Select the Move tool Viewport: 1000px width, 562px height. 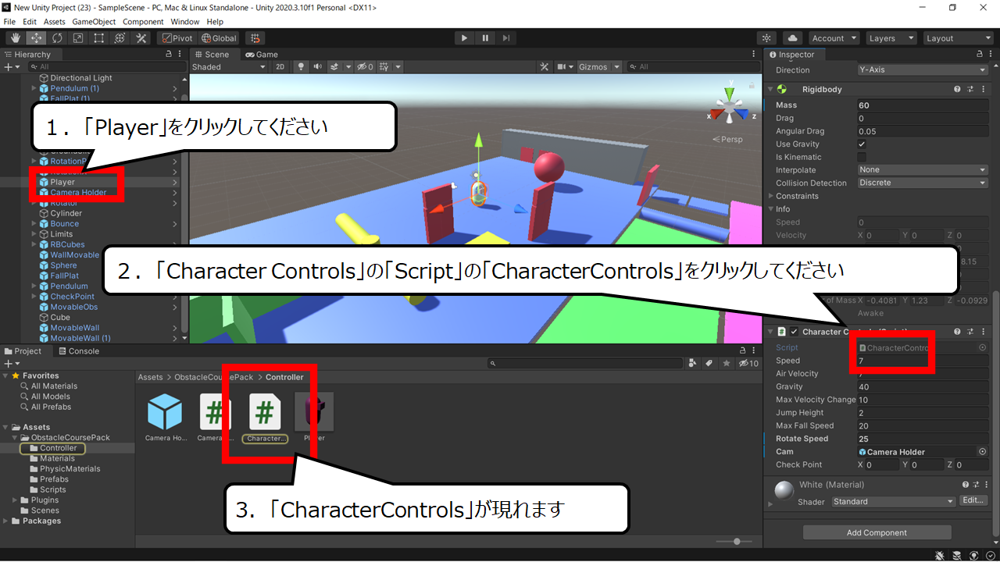coord(36,37)
